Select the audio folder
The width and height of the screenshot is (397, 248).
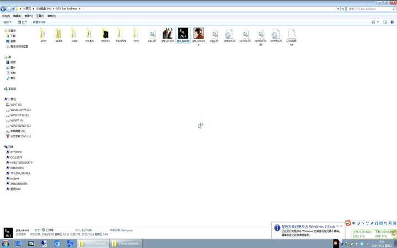pos(59,35)
